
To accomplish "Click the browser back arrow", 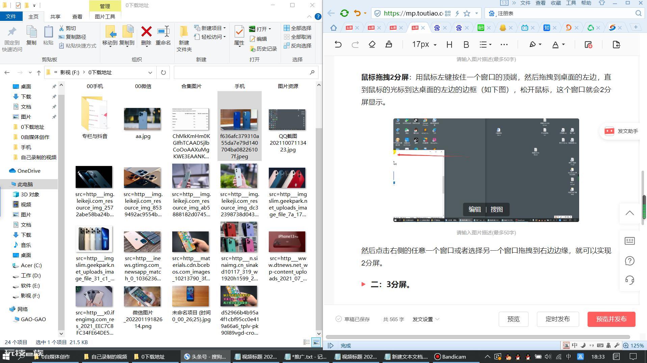I will [x=331, y=13].
